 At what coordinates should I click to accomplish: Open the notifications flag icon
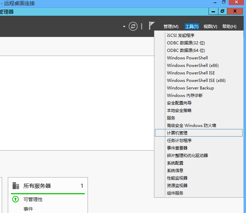152,26
